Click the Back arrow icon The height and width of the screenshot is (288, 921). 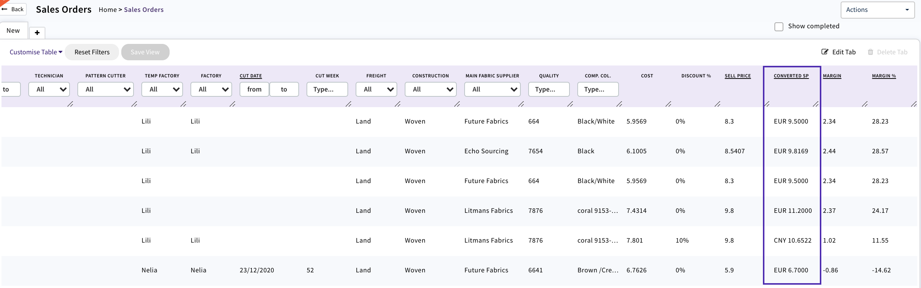point(5,9)
